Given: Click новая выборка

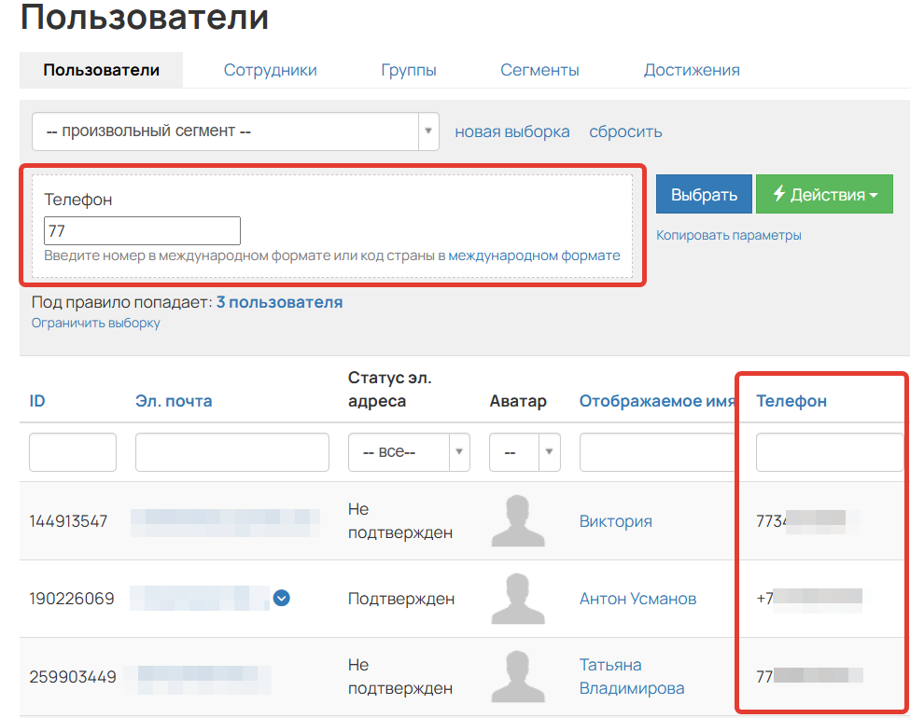Looking at the screenshot, I should tap(511, 131).
